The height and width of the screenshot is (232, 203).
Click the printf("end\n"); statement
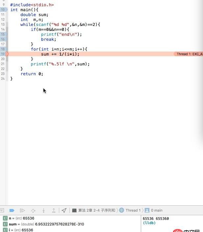click(61, 35)
